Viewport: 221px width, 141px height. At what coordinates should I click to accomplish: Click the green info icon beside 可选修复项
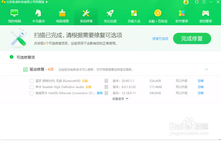[x=11, y=57]
